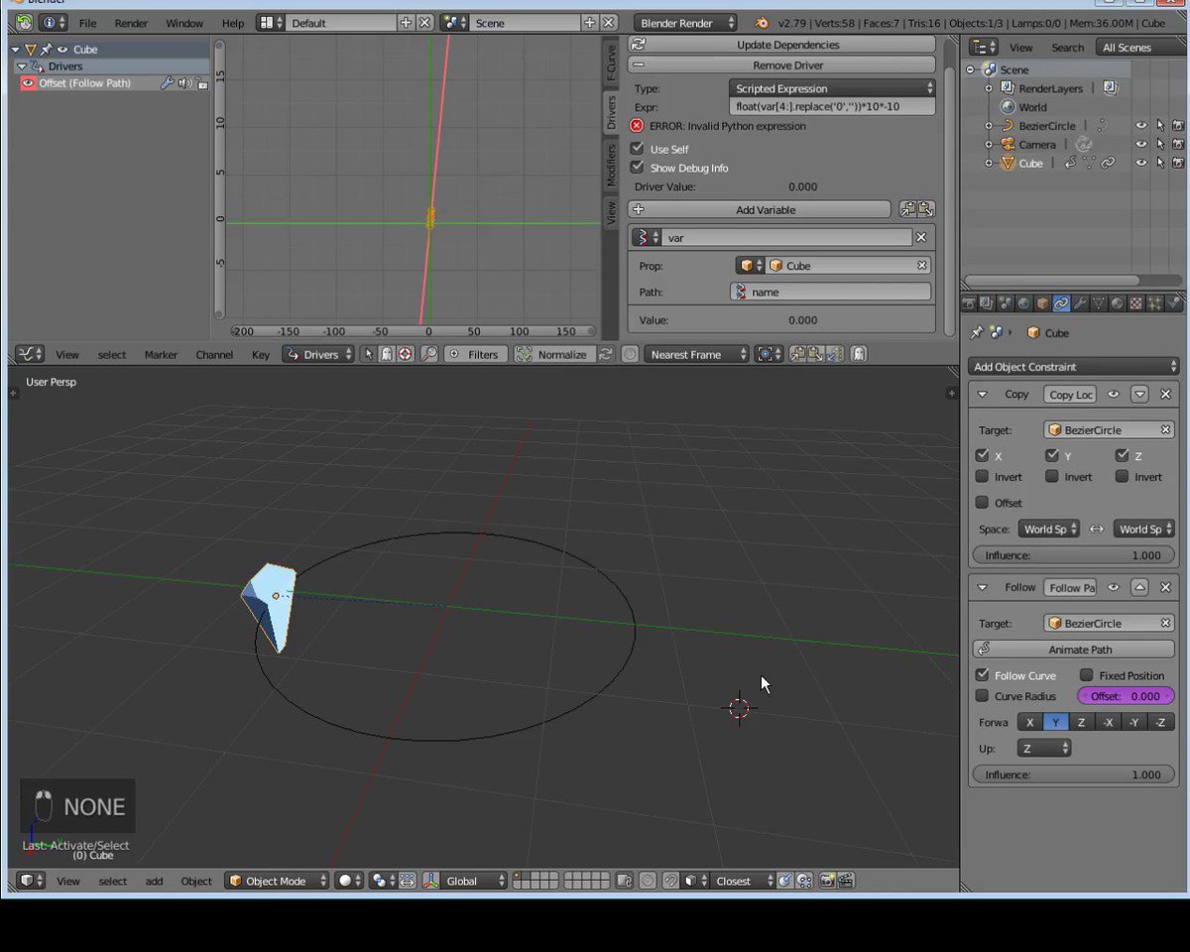Open the Object Data triangle properties tab

[1098, 304]
